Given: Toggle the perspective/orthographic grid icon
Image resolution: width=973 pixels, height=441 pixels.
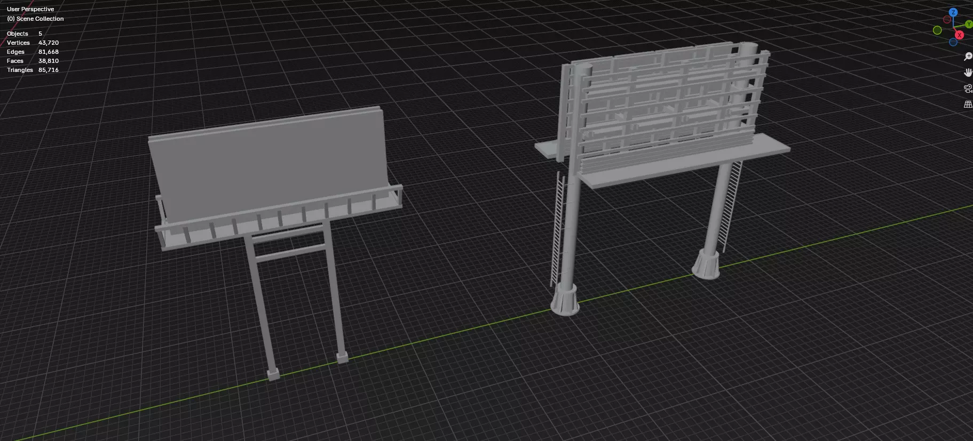Looking at the screenshot, I should tap(968, 105).
